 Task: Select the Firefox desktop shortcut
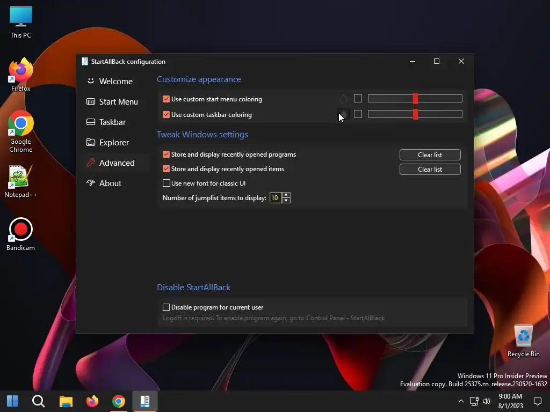(x=21, y=75)
